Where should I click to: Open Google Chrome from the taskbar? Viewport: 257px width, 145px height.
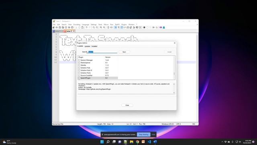137,142
